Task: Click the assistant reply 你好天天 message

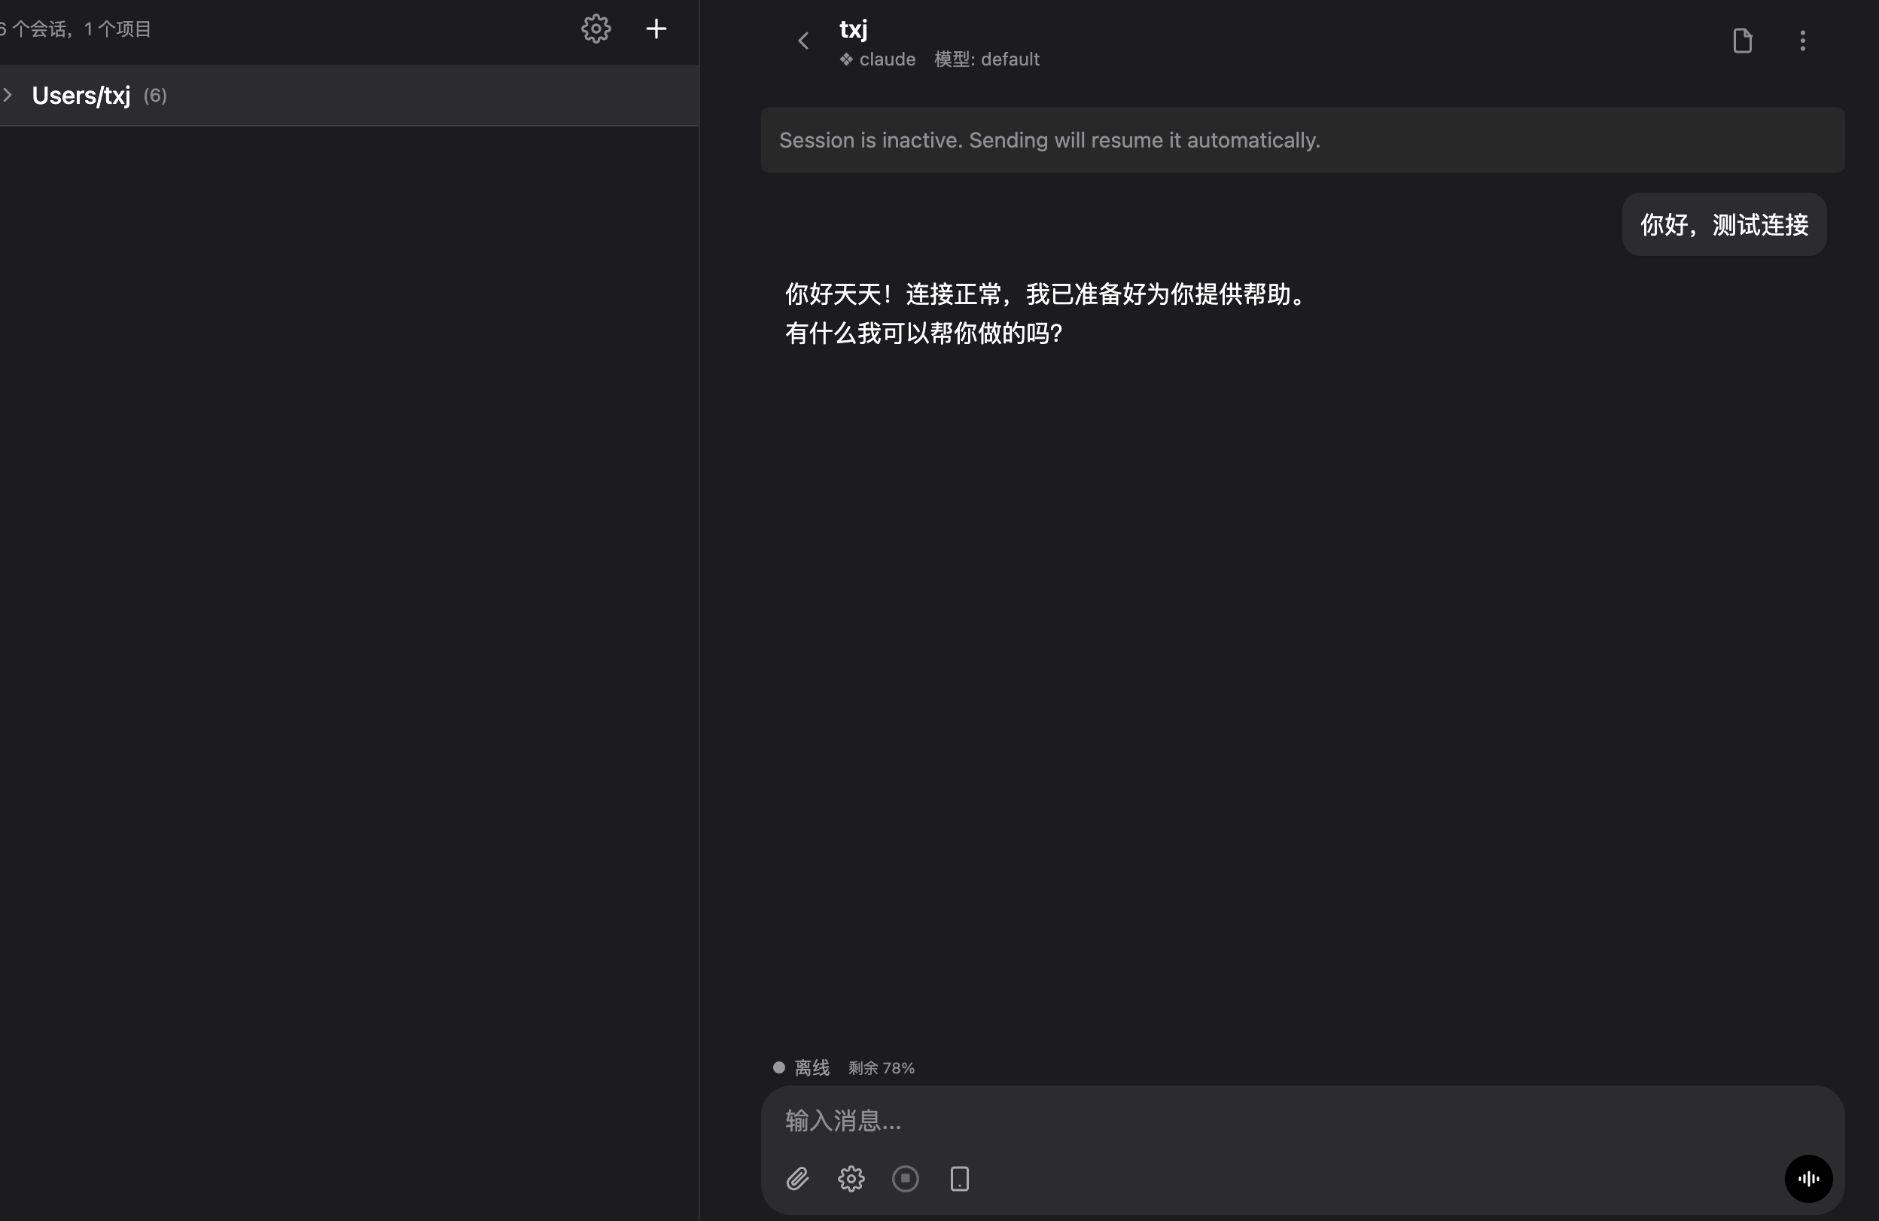Action: [x=1048, y=313]
